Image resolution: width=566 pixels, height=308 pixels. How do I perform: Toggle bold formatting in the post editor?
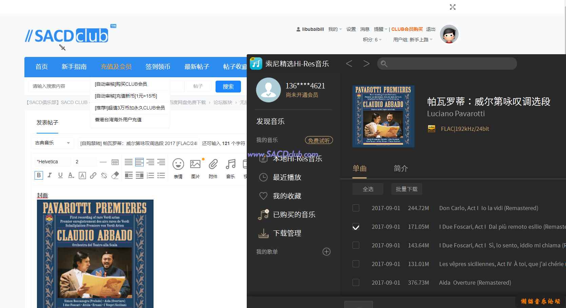(x=39, y=175)
